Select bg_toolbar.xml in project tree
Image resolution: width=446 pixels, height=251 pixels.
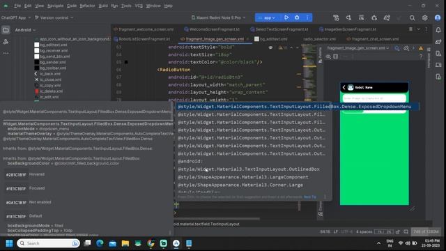(50, 68)
